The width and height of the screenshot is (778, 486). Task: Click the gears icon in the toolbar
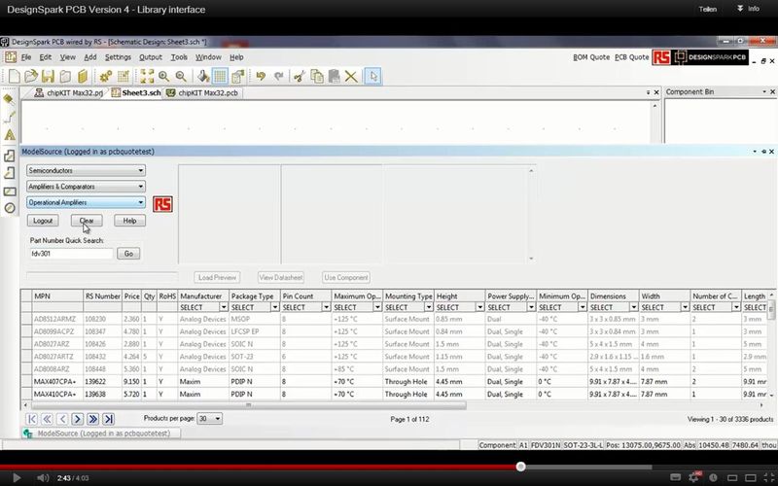coord(106,76)
